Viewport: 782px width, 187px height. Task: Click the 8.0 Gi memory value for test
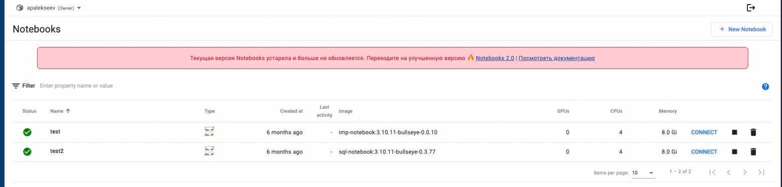point(669,132)
